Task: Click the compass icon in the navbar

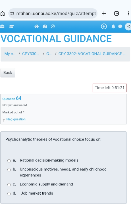Action: (53, 26)
